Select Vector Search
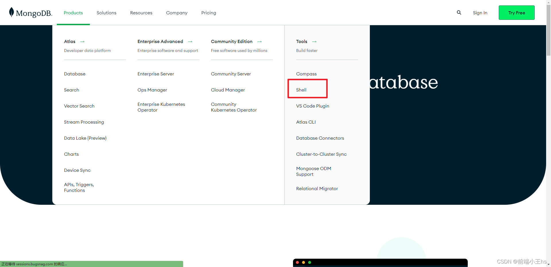 coord(79,106)
